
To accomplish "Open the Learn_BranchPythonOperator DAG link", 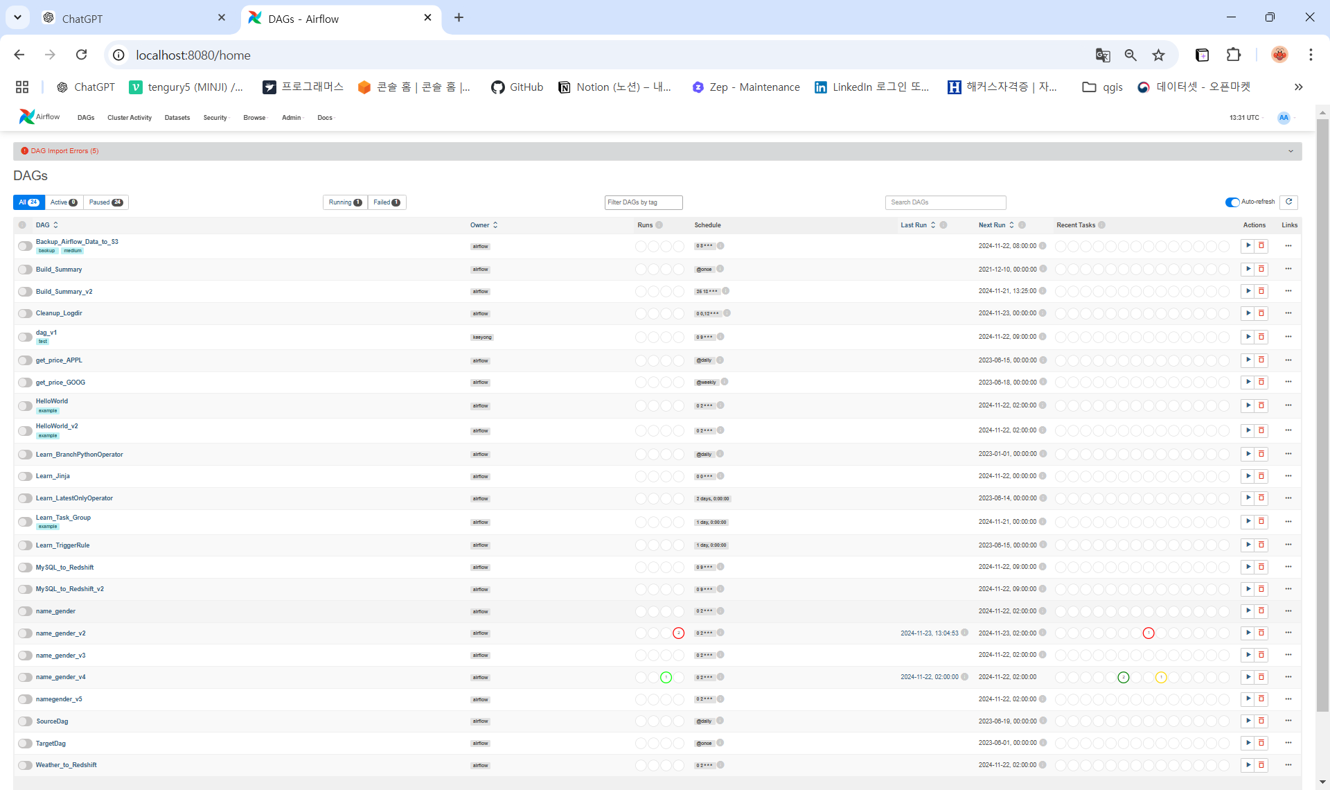I will click(79, 455).
